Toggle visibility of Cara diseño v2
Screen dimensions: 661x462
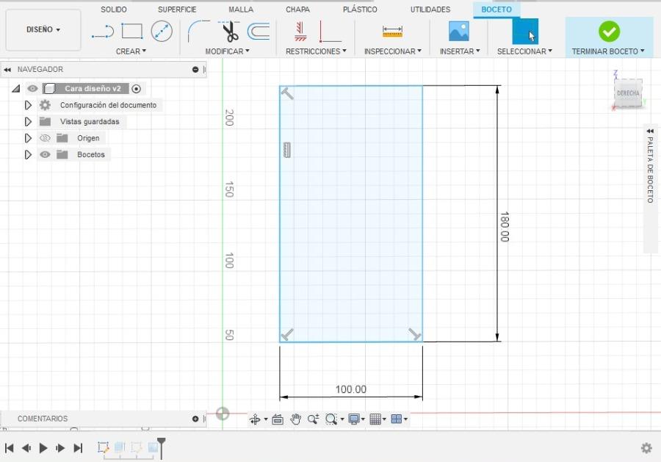pos(32,89)
